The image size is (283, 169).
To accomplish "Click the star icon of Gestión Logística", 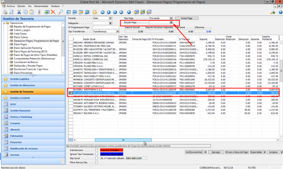I will click(6, 79).
